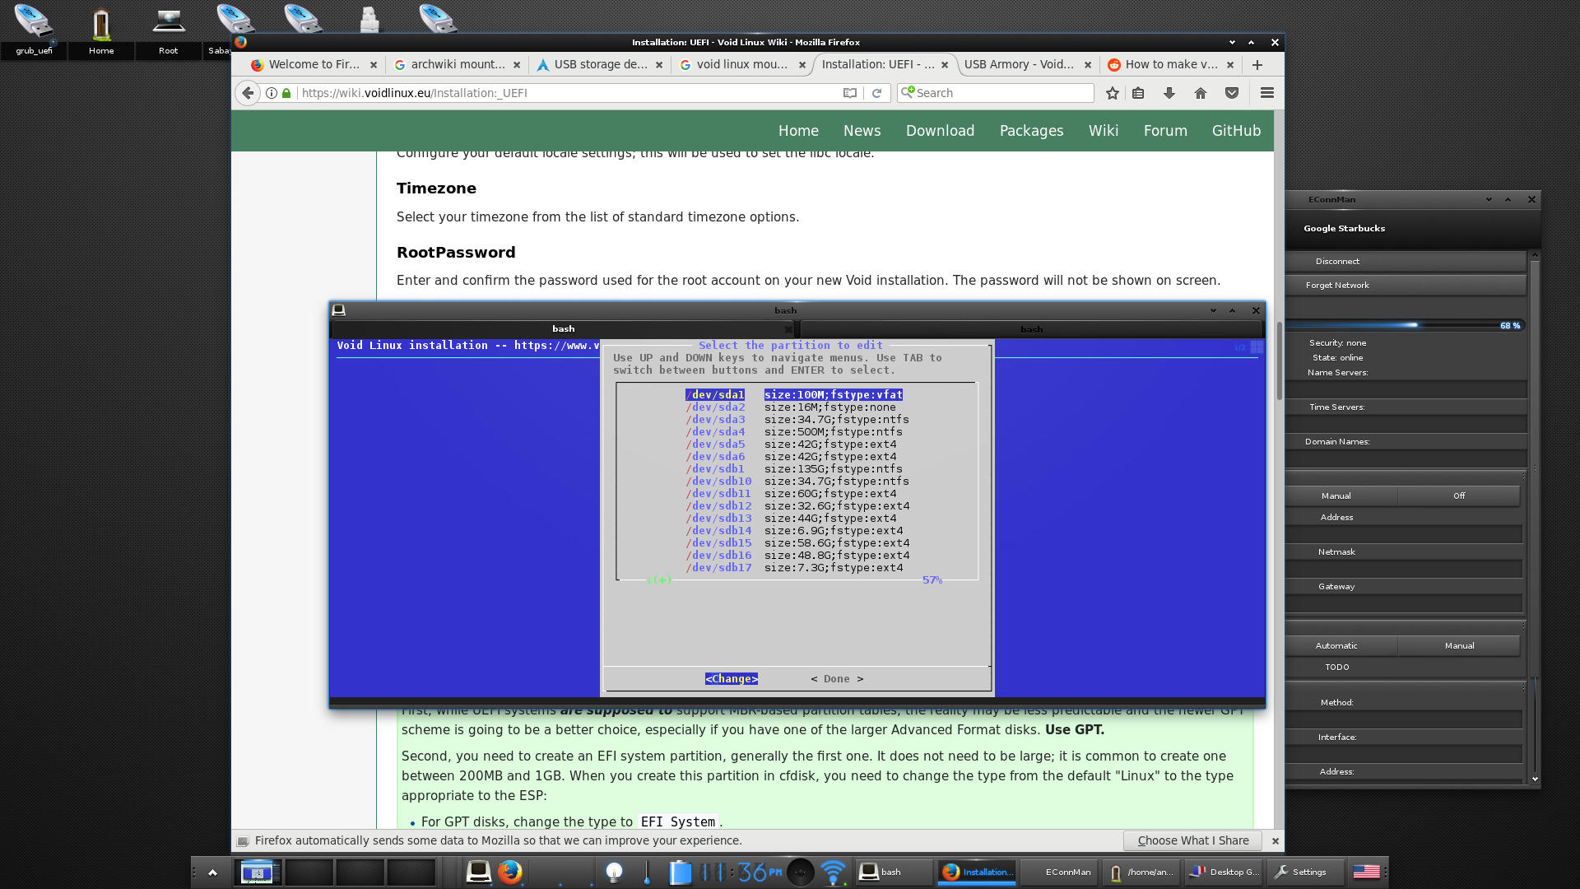Image resolution: width=1580 pixels, height=889 pixels.
Task: Select the /dev/sda1 partition row
Action: click(794, 395)
